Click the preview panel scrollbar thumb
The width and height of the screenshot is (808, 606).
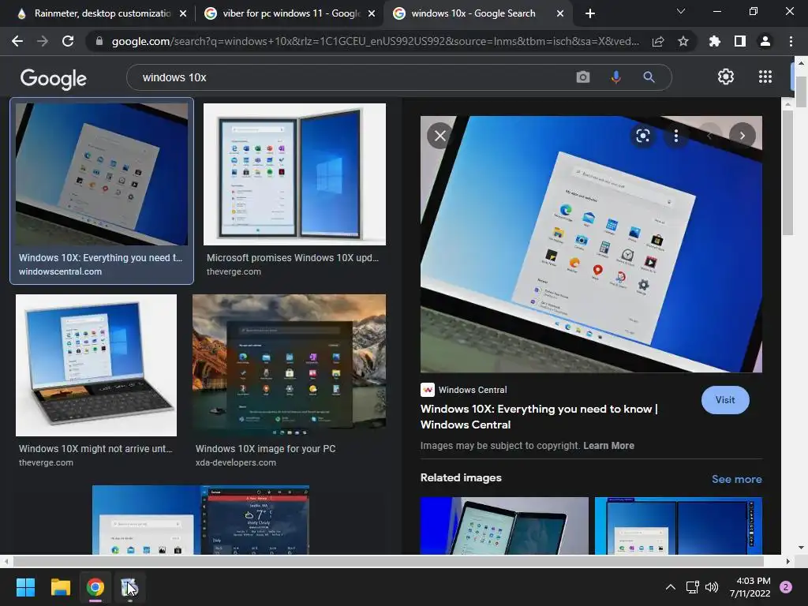pos(787,173)
